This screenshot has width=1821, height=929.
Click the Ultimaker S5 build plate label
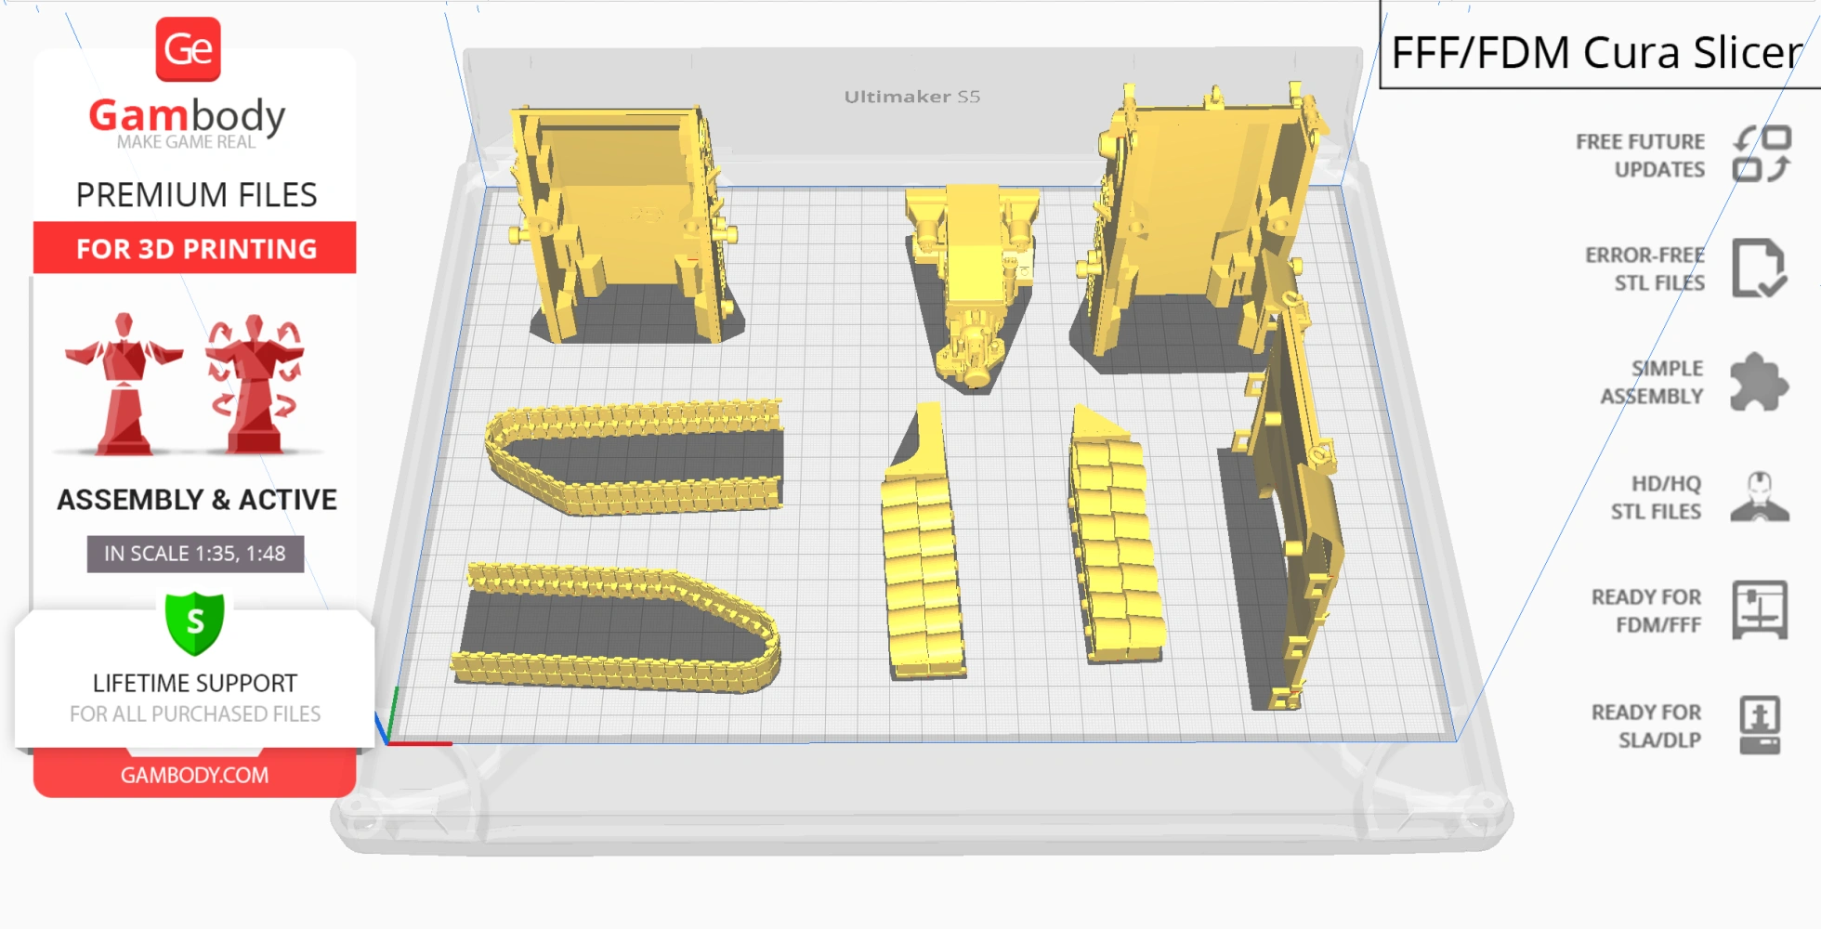[x=911, y=97]
